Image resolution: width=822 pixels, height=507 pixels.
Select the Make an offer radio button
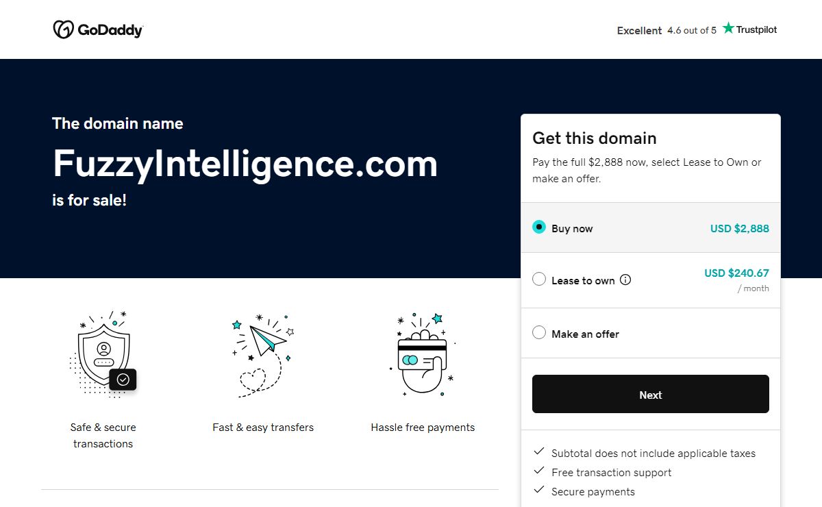539,333
